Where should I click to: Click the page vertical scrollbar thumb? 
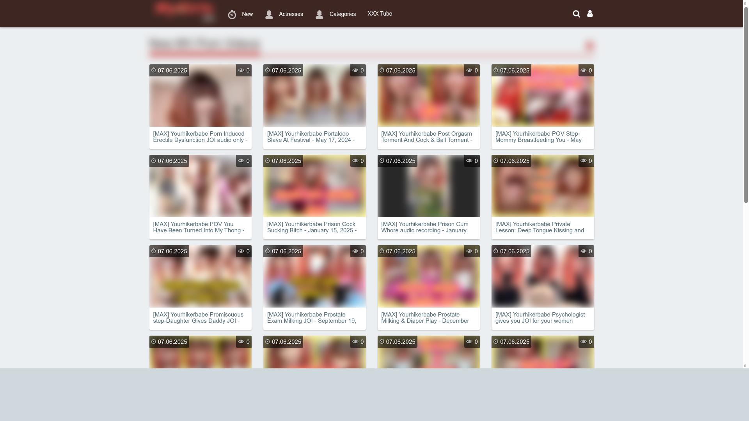point(745,105)
